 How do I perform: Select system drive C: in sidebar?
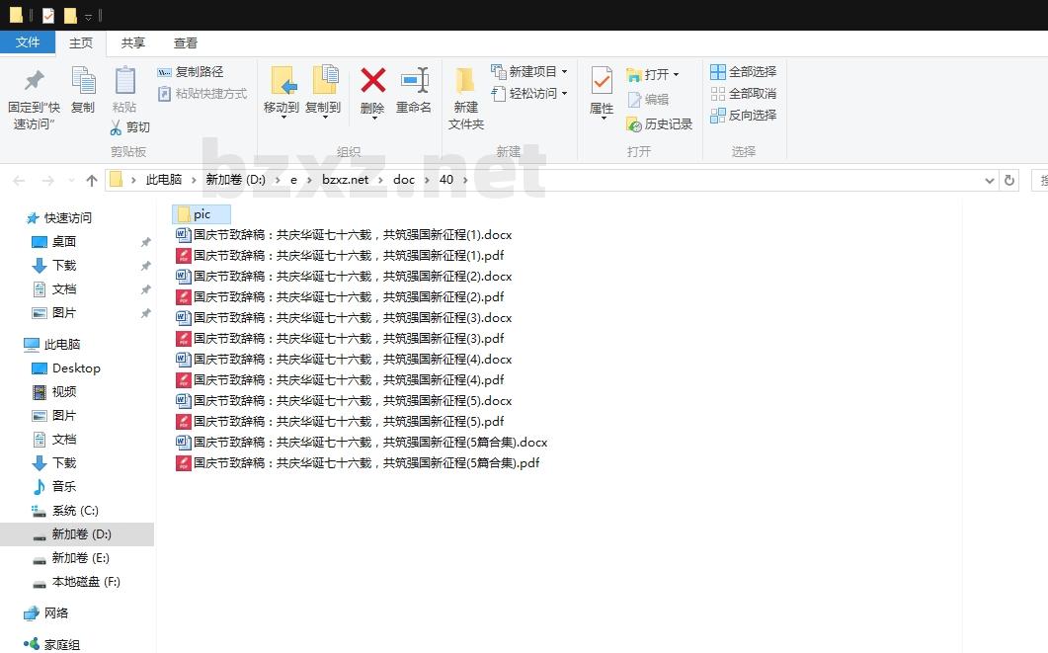click(x=75, y=511)
